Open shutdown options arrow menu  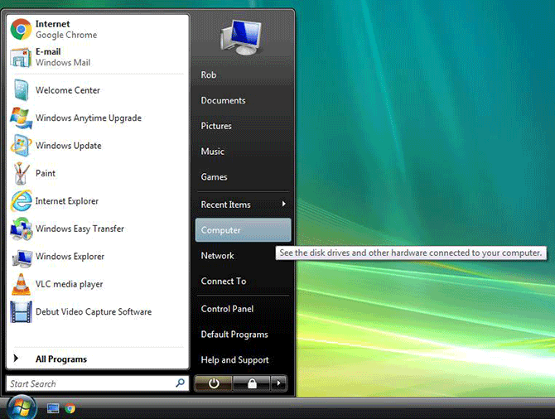[x=280, y=383]
